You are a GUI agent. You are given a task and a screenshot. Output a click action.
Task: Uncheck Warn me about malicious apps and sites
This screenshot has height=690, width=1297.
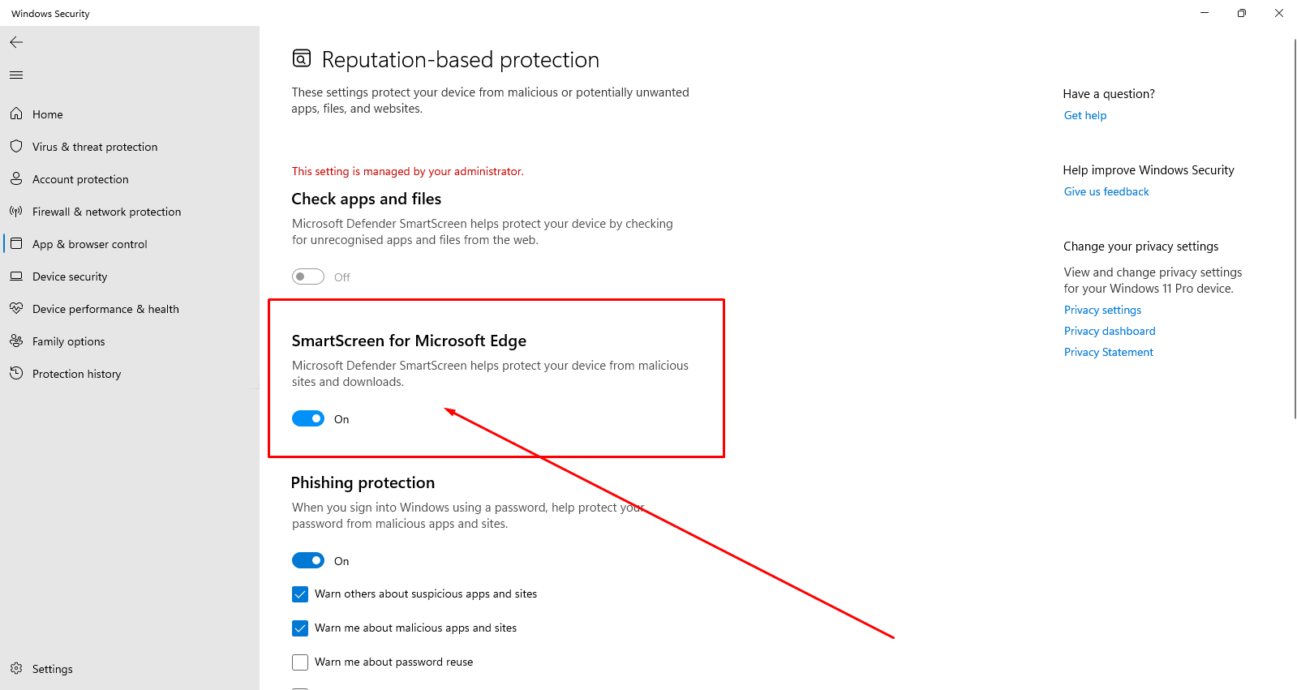click(x=300, y=628)
